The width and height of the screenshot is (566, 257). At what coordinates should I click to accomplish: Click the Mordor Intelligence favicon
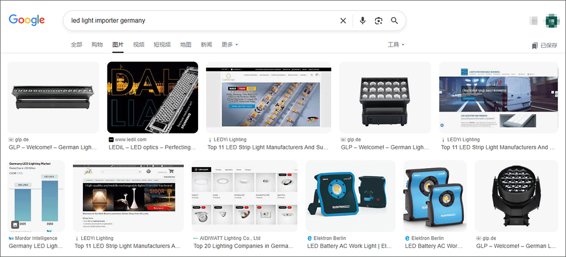click(11, 238)
